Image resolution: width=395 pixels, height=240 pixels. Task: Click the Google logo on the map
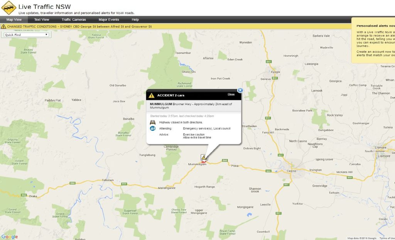pos(10,237)
